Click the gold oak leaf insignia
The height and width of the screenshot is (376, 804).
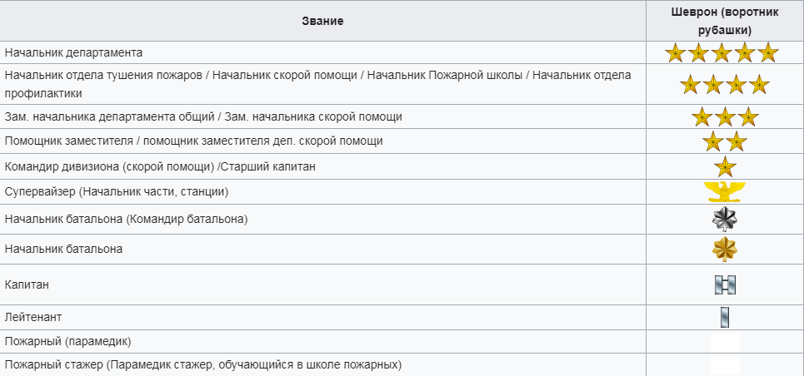pyautogui.click(x=725, y=249)
